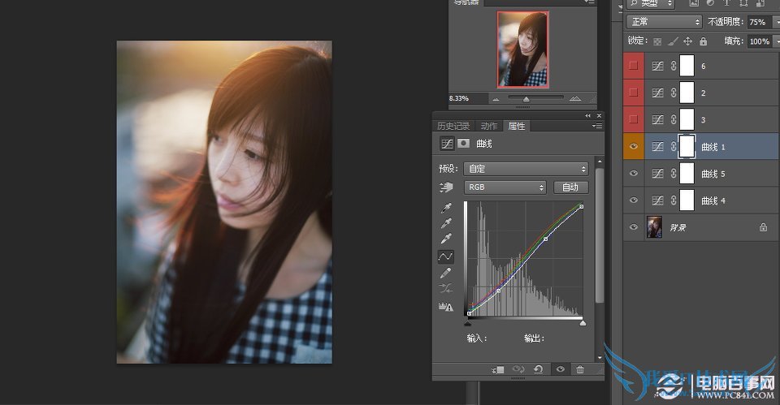Select the black point eyedropper in Curves
The width and height of the screenshot is (780, 405).
click(446, 209)
